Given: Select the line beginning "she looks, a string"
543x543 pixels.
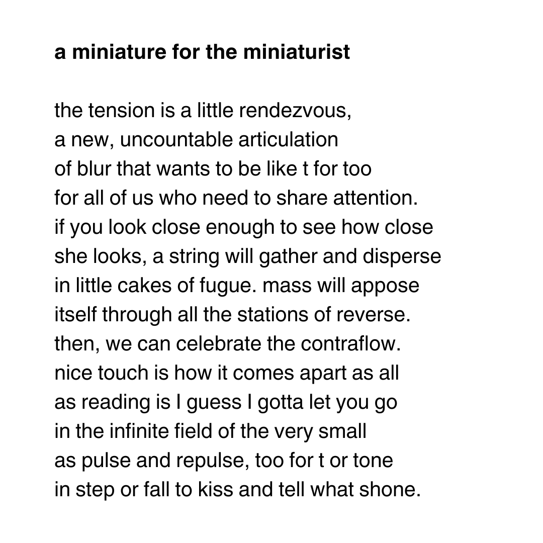Looking at the screenshot, I should (247, 256).
